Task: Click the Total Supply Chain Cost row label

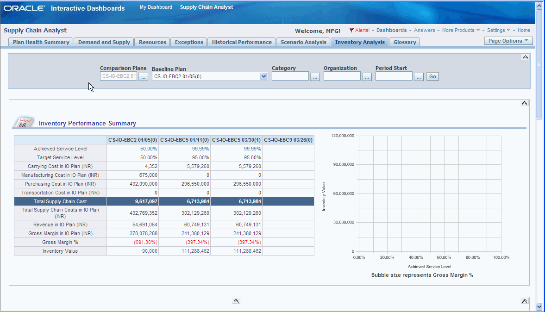Action: (60, 201)
